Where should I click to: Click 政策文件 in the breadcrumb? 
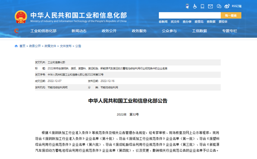click(x=50, y=46)
